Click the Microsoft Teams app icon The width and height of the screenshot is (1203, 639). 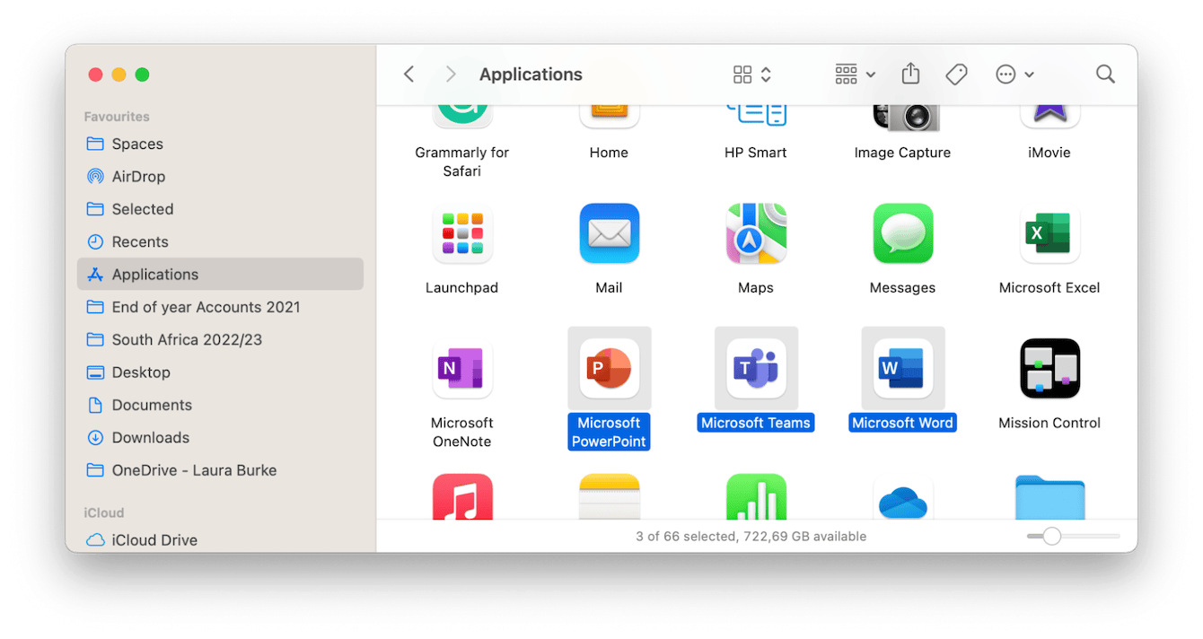coord(756,368)
